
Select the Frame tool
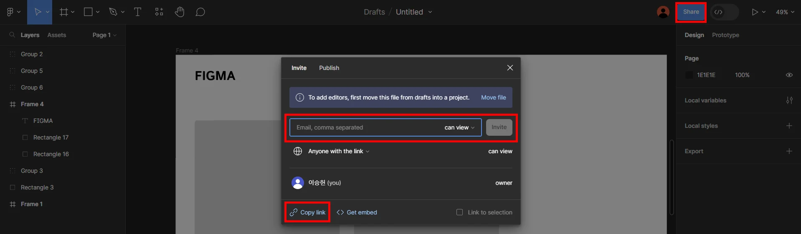coord(63,12)
